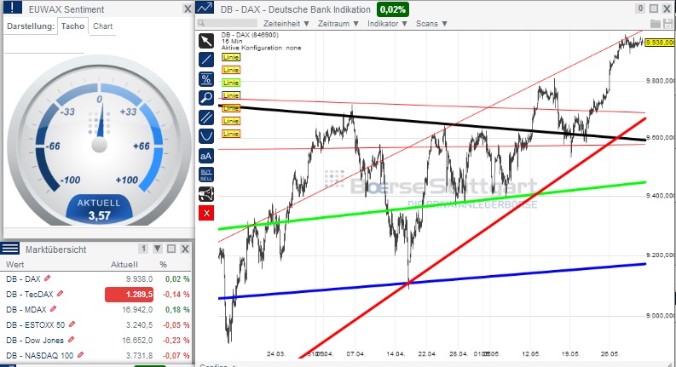Click the green 0,02% change badge
676x367 pixels.
pyautogui.click(x=393, y=9)
